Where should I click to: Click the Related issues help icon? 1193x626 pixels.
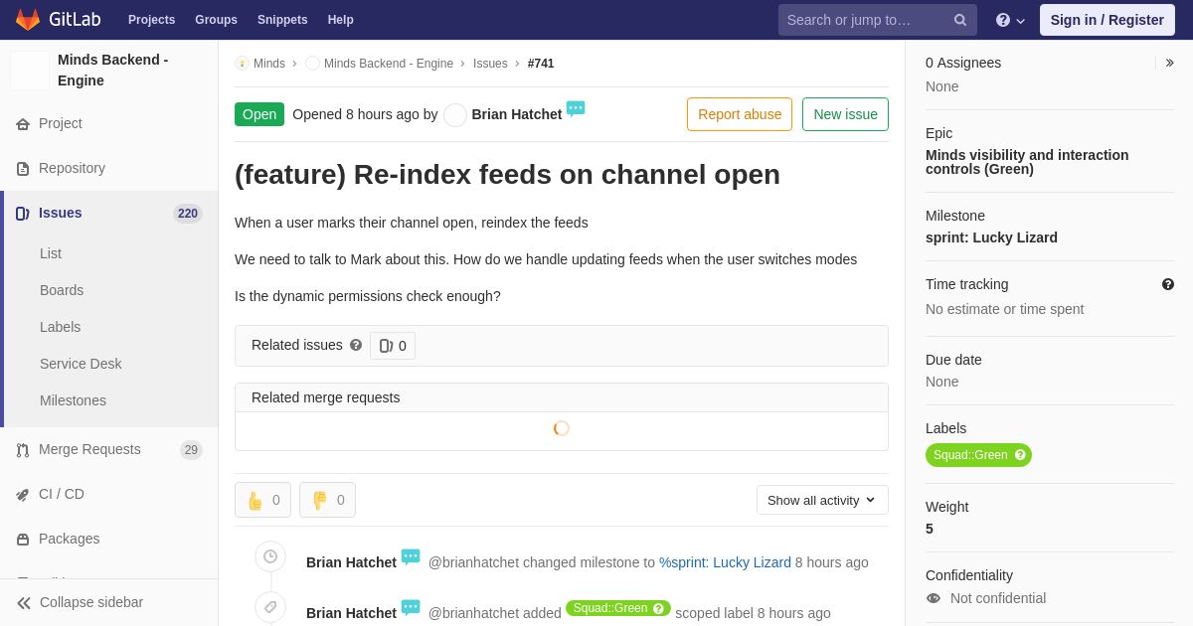point(356,345)
